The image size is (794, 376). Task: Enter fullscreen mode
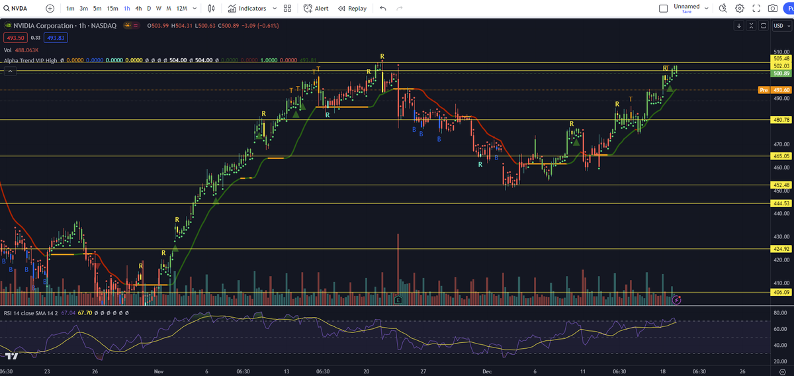coord(756,9)
